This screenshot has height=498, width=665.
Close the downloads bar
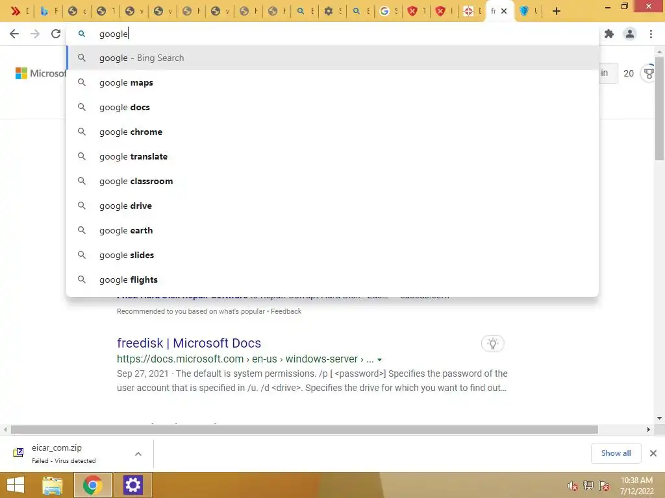pyautogui.click(x=653, y=453)
